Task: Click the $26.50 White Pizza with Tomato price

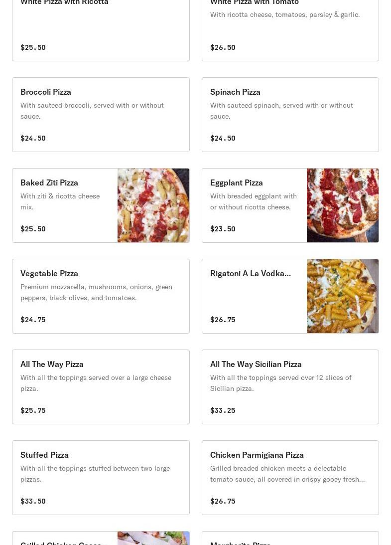Action: [x=223, y=47]
